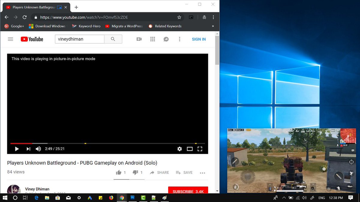Select the Players Unknown Battleground tab
Screen dimensions: 360x202
coord(37,7)
